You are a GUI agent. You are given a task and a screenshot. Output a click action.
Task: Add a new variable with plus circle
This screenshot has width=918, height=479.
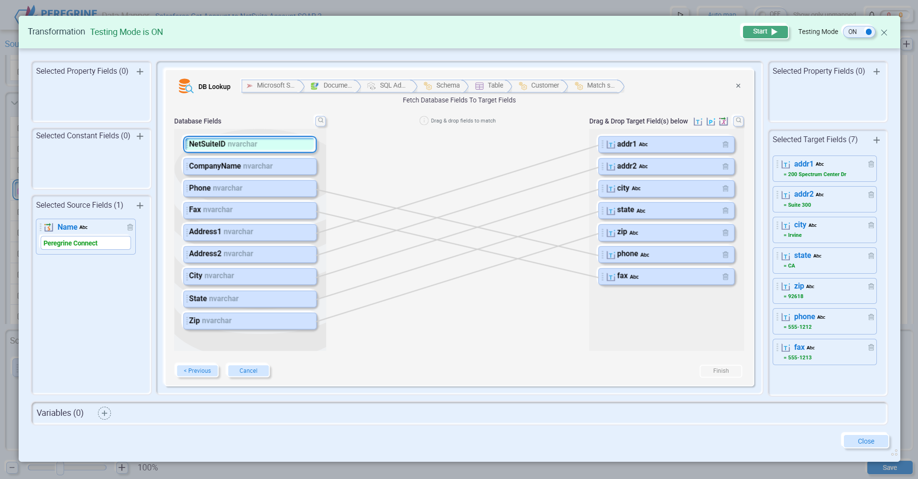104,413
